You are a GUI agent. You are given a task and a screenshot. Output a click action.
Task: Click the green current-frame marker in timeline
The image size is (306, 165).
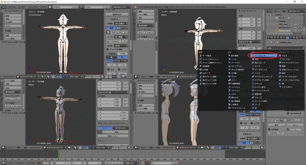tap(58, 154)
